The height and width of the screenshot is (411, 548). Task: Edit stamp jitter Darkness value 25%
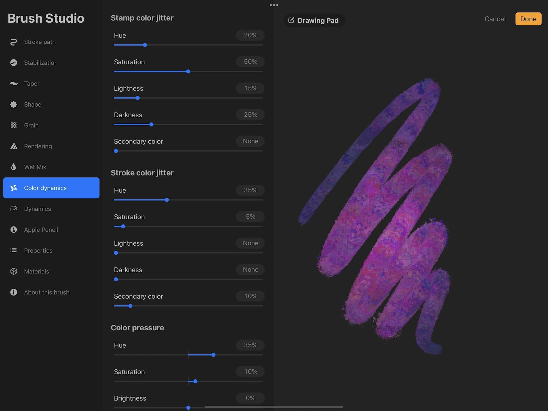(250, 115)
